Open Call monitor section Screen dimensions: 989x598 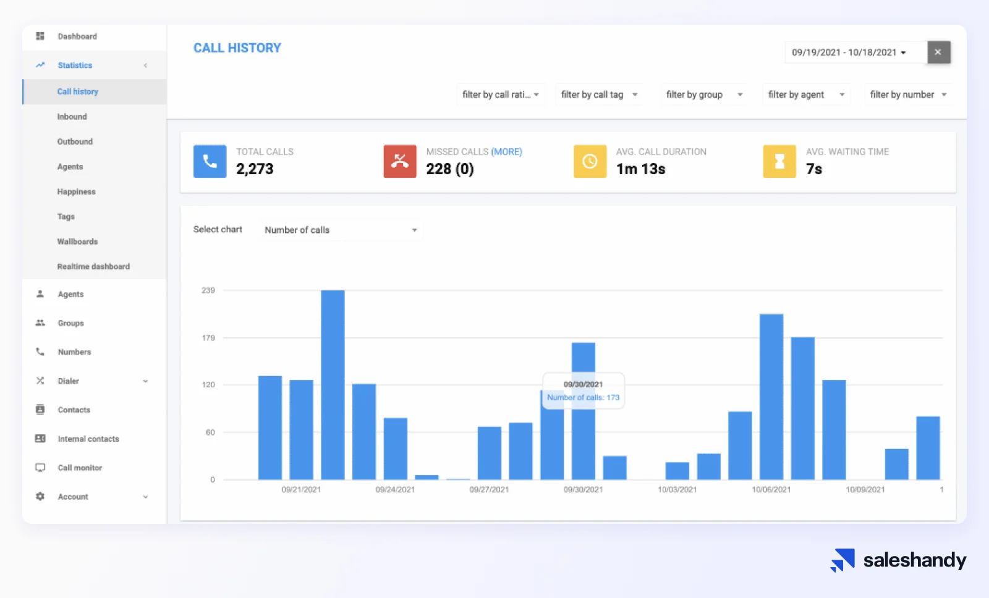click(x=80, y=468)
